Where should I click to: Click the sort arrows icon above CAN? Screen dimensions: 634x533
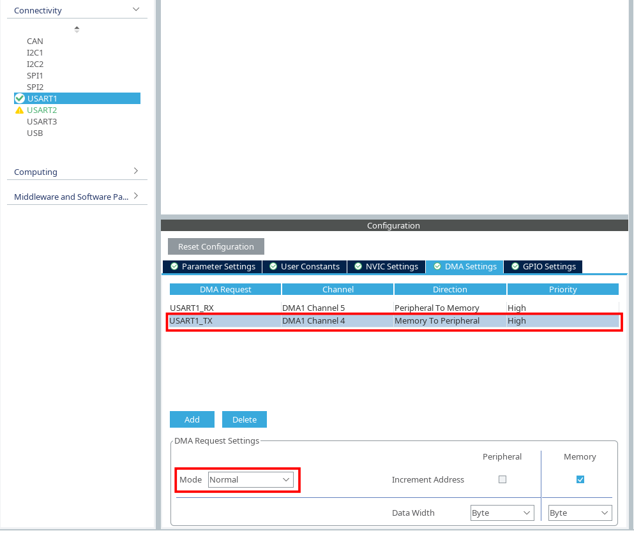tap(77, 29)
